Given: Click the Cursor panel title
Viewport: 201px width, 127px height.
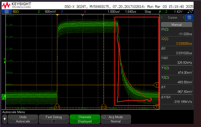Looking at the screenshot, I should (x=172, y=18).
